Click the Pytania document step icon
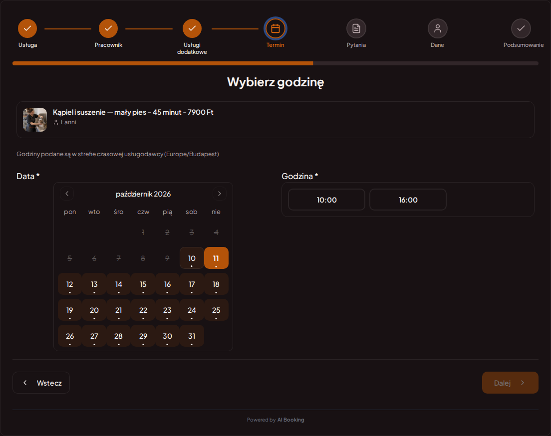The width and height of the screenshot is (551, 436). (356, 28)
